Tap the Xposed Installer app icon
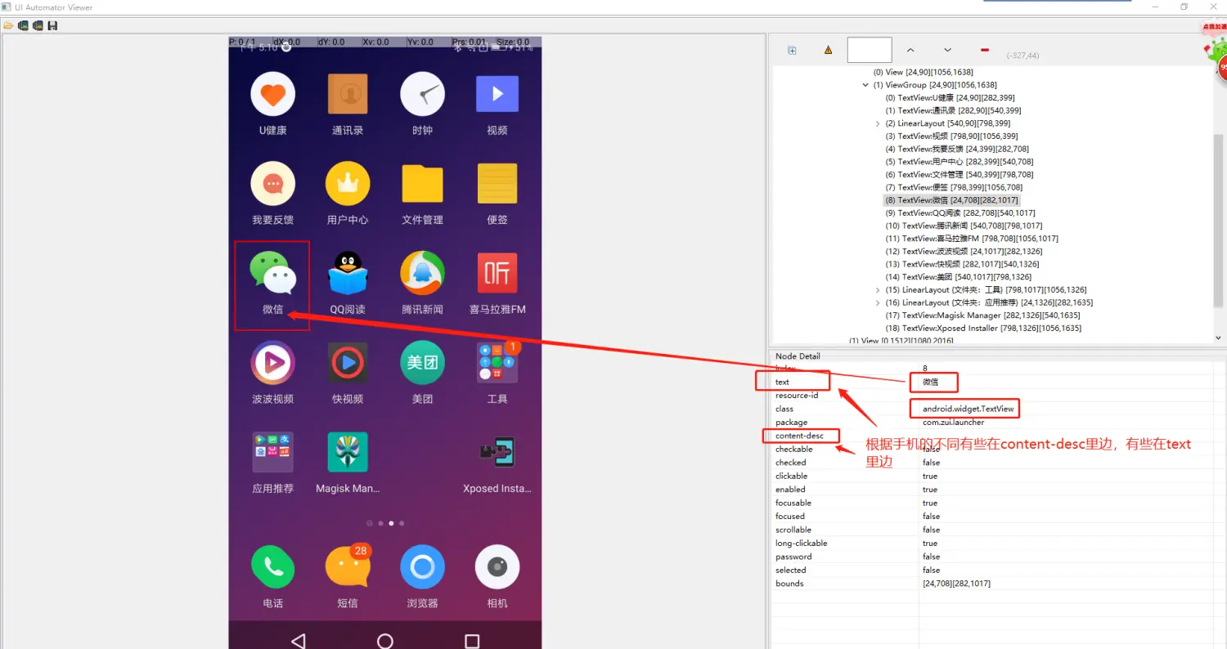 (497, 452)
